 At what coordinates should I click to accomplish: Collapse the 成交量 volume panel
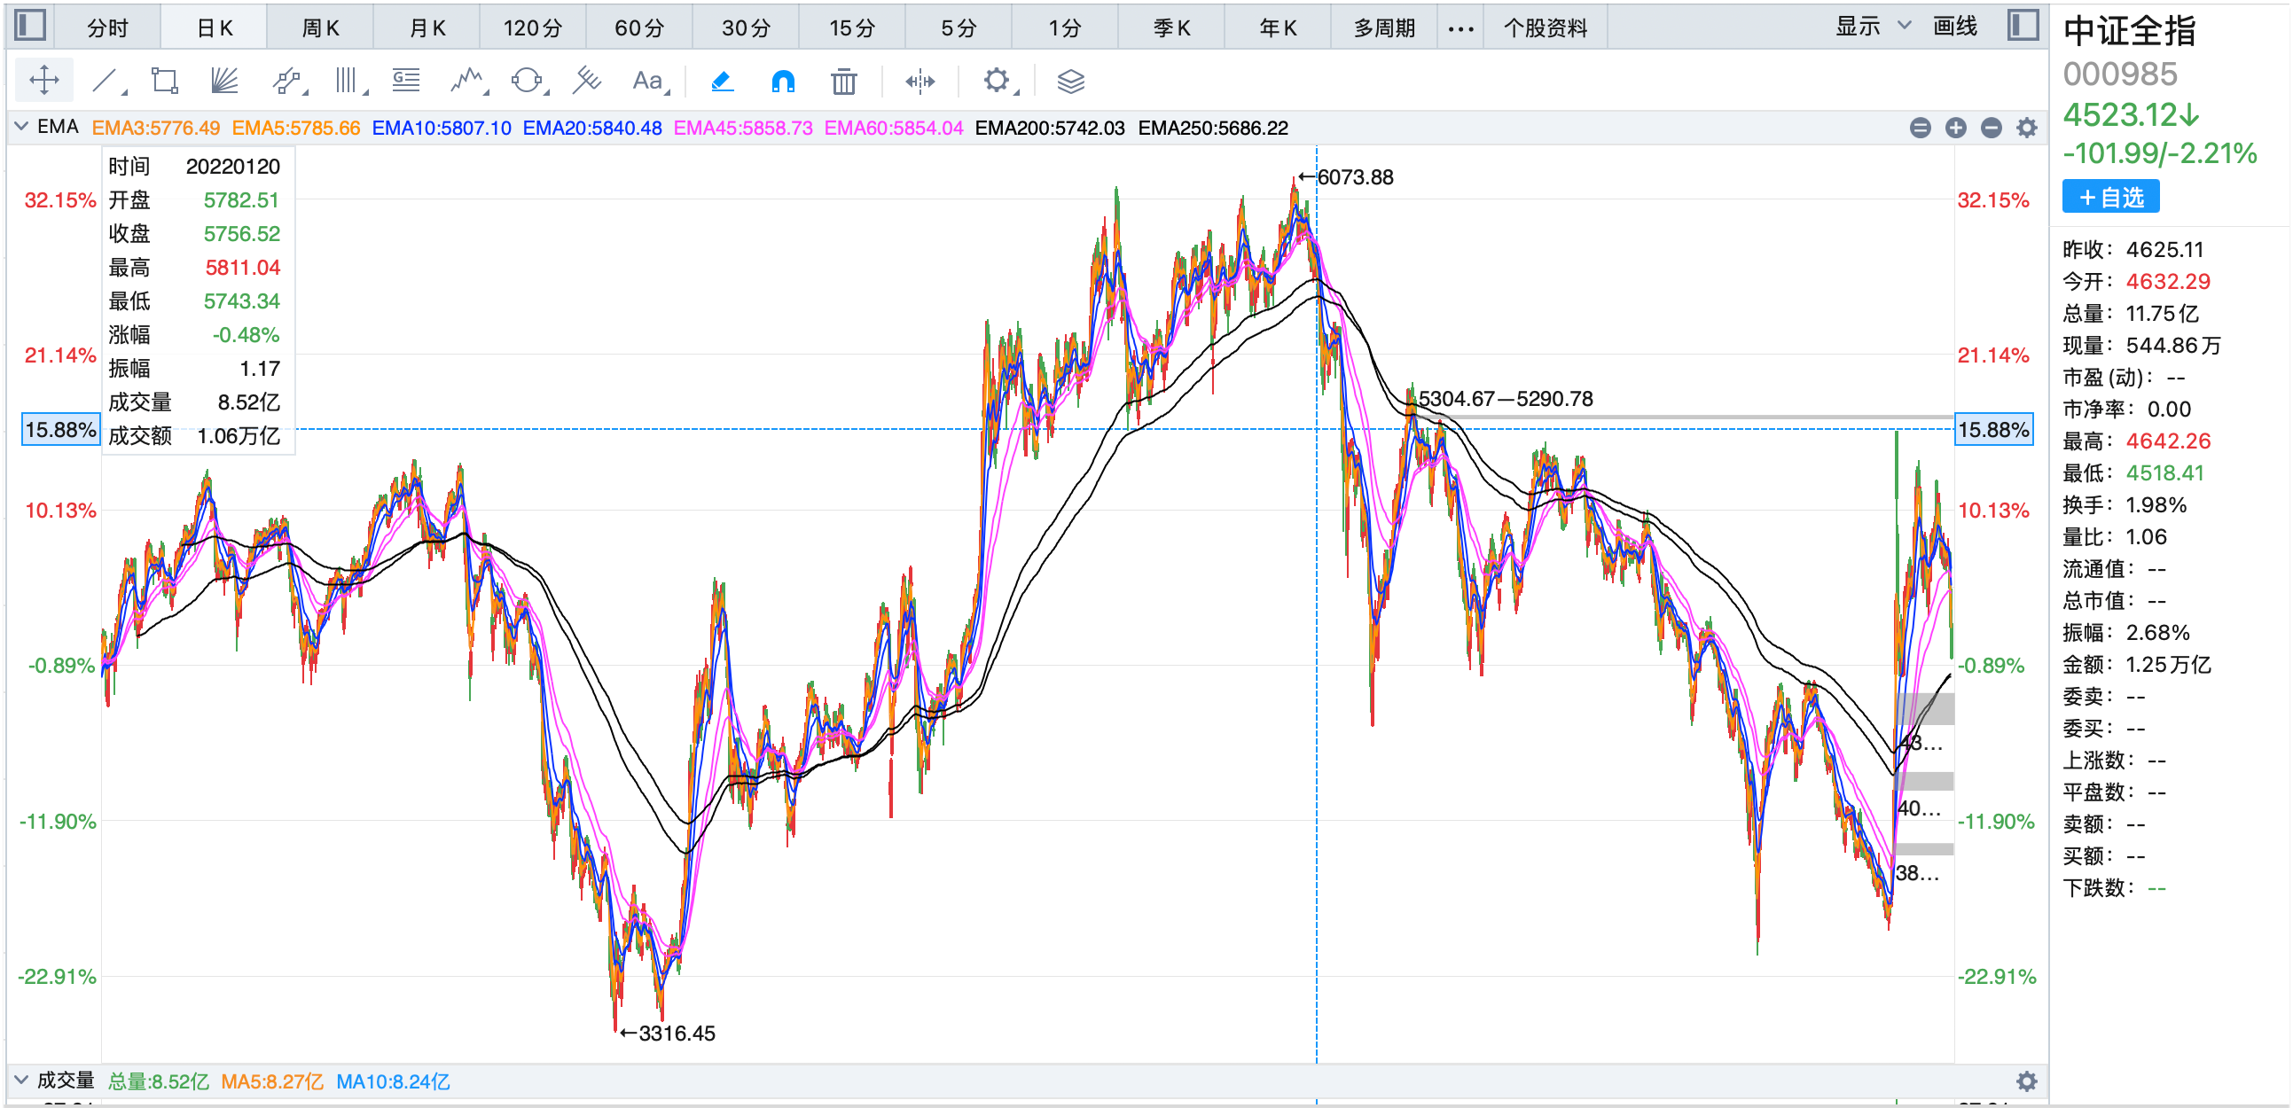21,1081
